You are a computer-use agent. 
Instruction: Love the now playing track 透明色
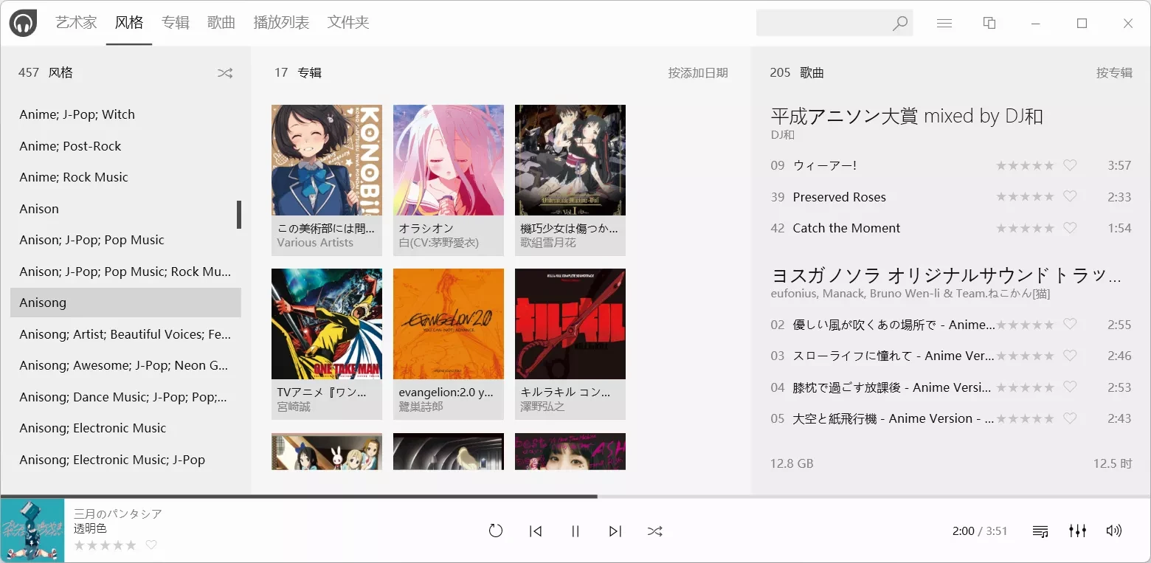(151, 545)
